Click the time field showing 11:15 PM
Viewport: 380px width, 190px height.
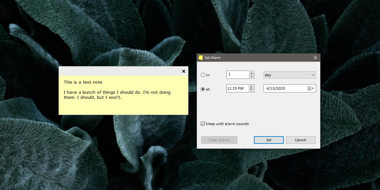(x=238, y=88)
